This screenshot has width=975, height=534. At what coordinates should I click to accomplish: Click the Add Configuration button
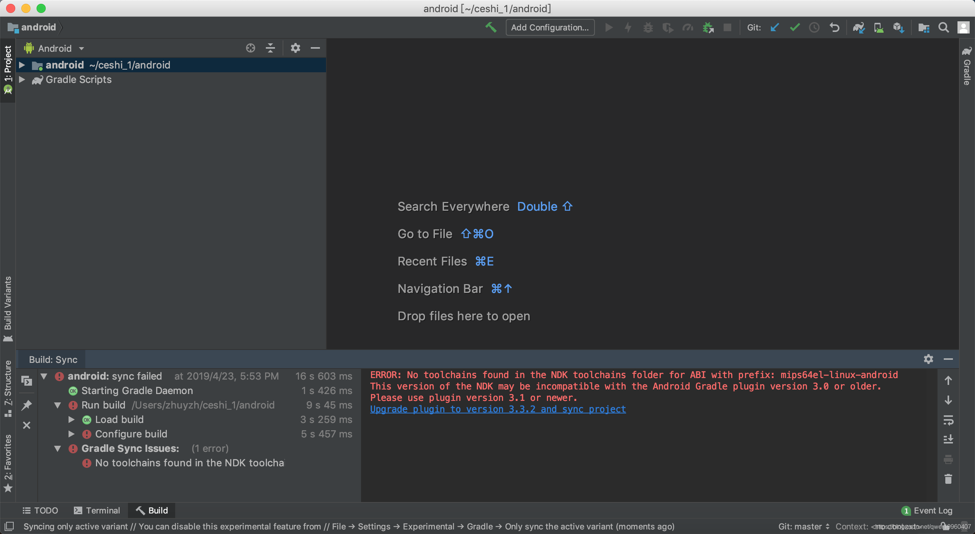tap(550, 27)
